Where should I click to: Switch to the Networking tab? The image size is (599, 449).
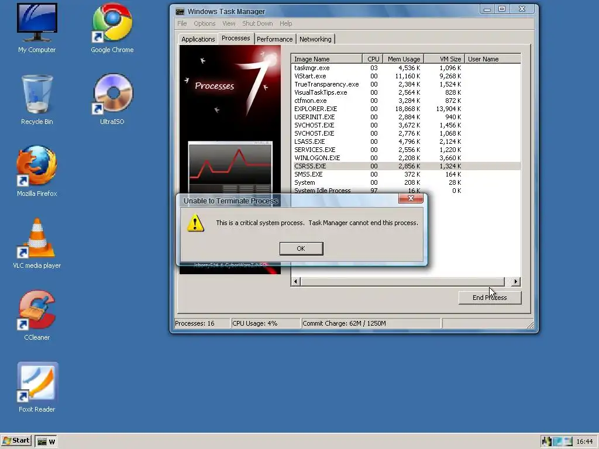point(315,39)
